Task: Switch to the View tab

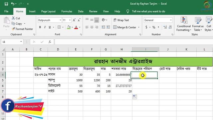Action: click(106, 11)
